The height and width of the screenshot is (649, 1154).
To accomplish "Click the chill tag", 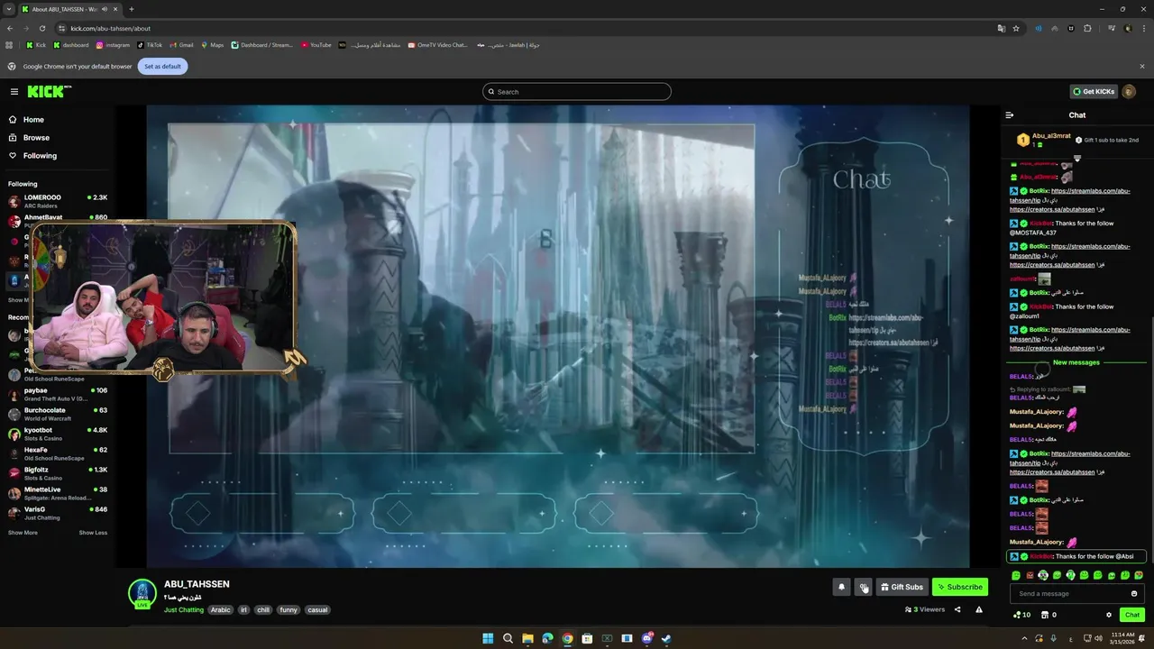I will (263, 610).
